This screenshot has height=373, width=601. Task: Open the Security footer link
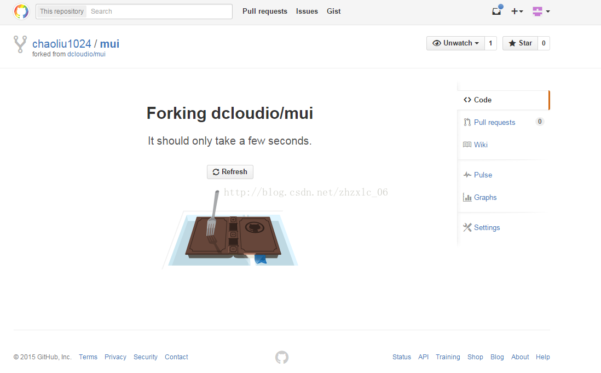(x=146, y=357)
